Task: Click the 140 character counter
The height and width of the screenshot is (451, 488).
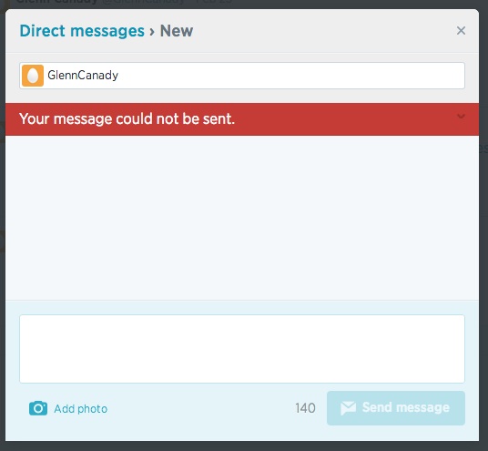Action: [305, 408]
